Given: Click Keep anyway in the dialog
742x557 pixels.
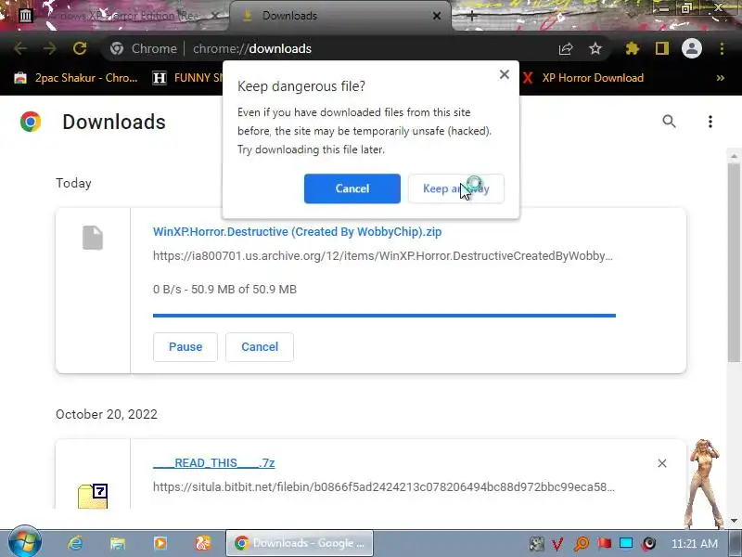Looking at the screenshot, I should 455,188.
